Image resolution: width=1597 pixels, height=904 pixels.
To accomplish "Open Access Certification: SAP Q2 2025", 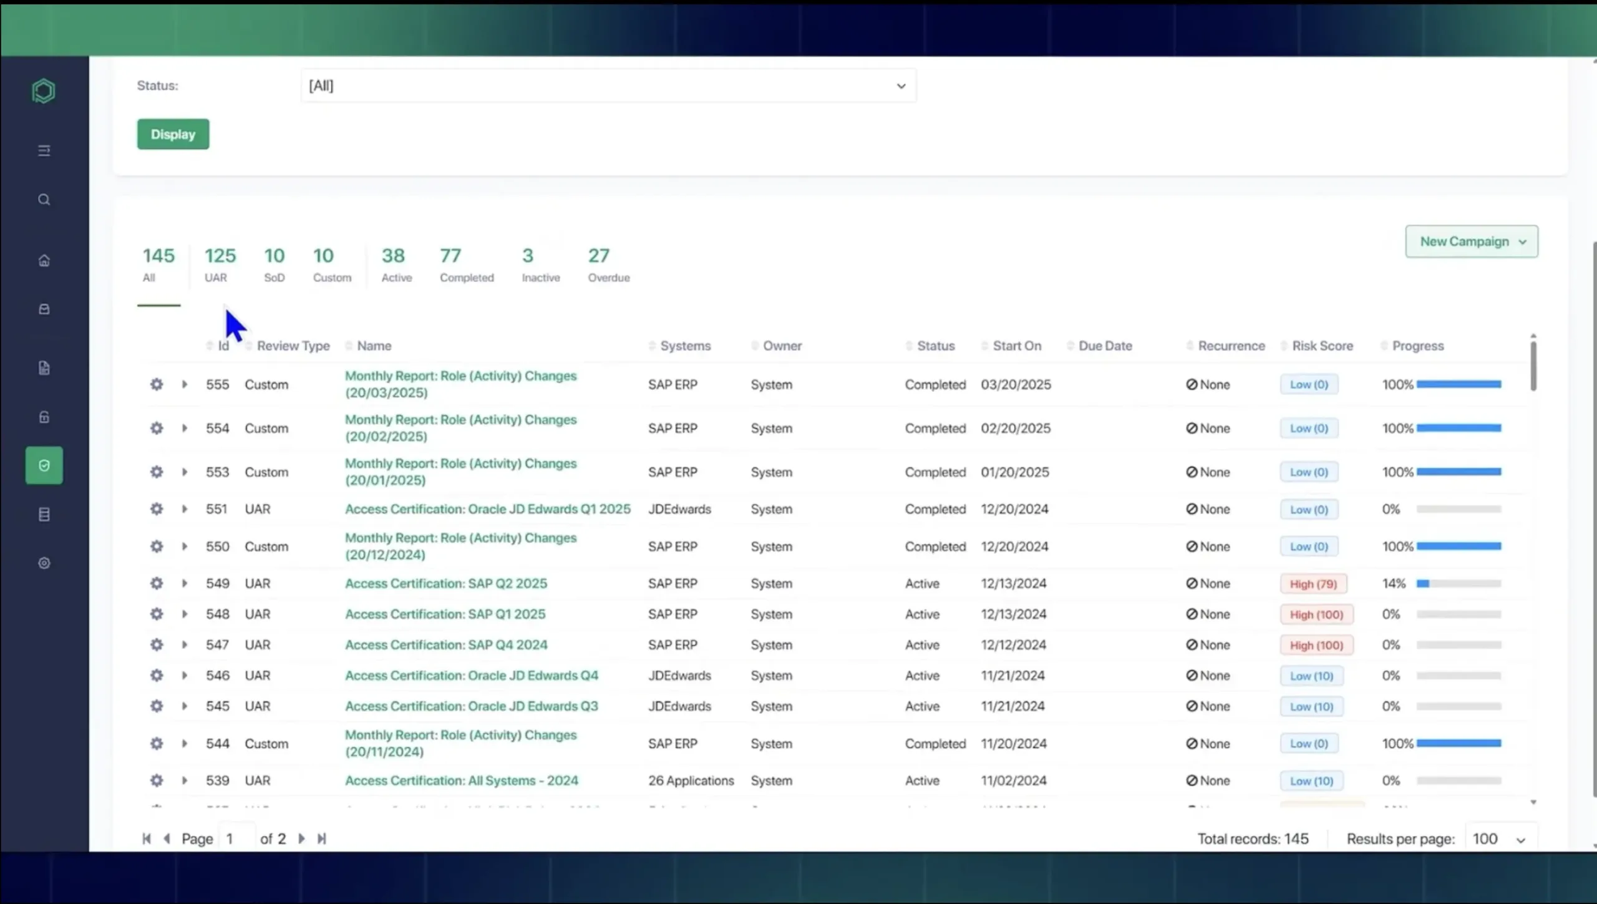I will point(446,583).
